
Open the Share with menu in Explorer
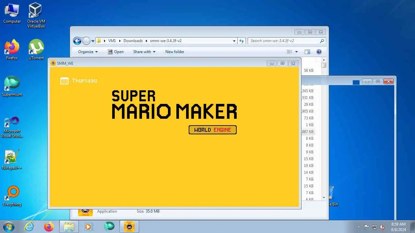click(x=144, y=52)
